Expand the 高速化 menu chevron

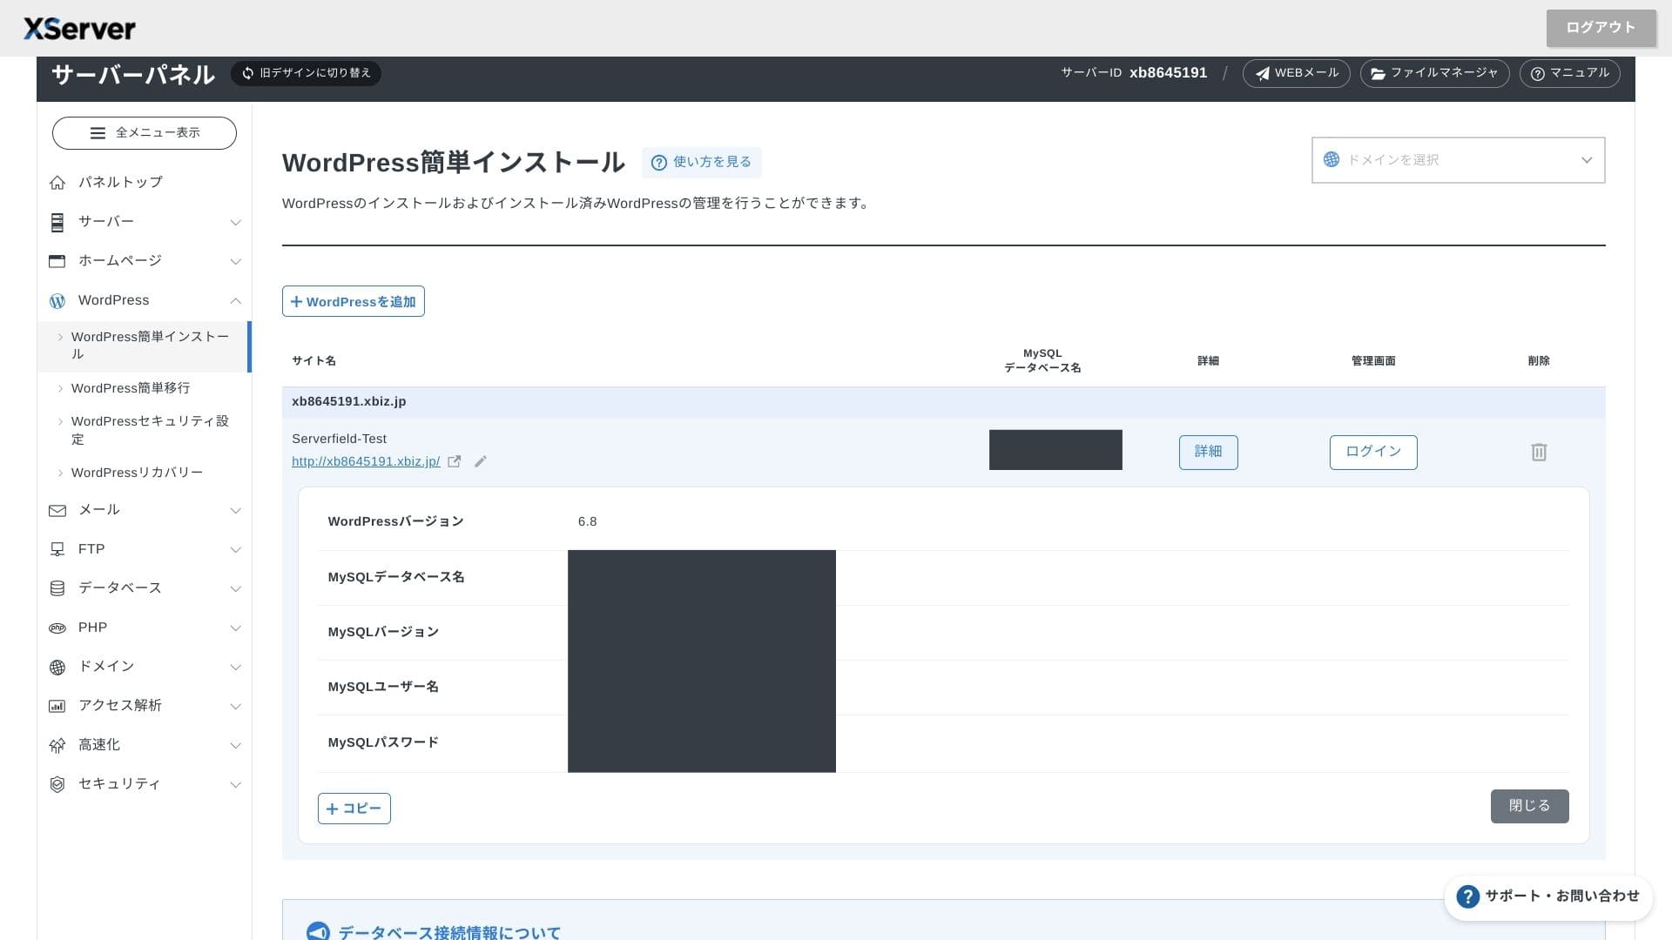[235, 746]
